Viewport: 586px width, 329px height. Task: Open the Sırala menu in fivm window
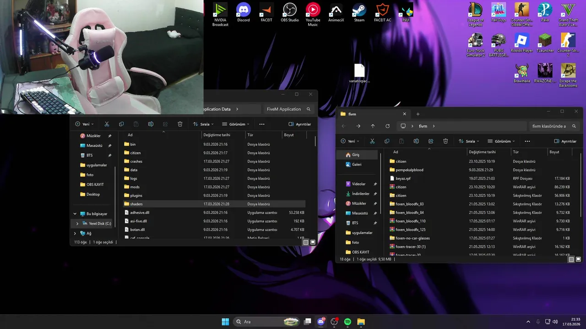point(469,141)
